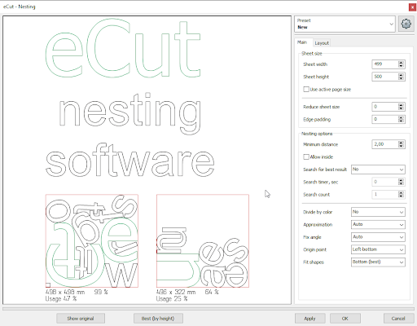Click the Show original button
The width and height of the screenshot is (417, 326).
point(81,319)
